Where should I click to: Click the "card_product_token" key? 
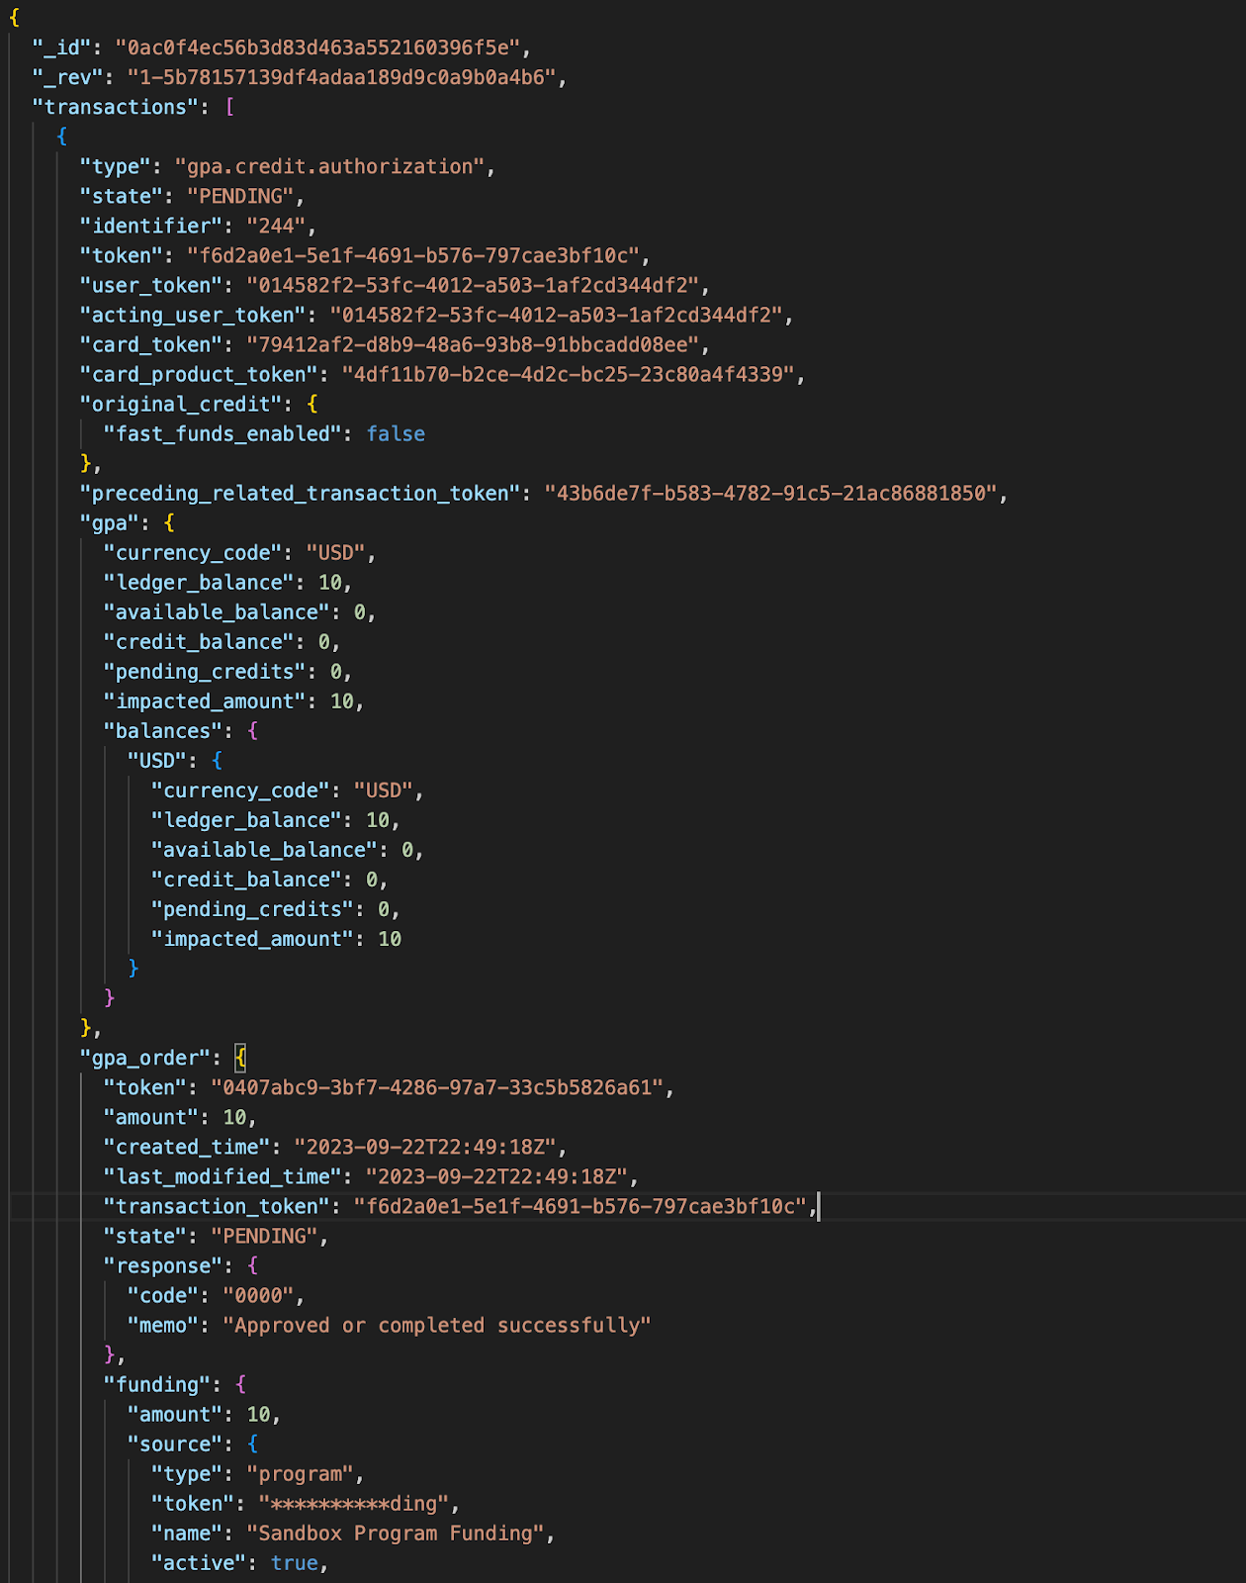click(199, 374)
